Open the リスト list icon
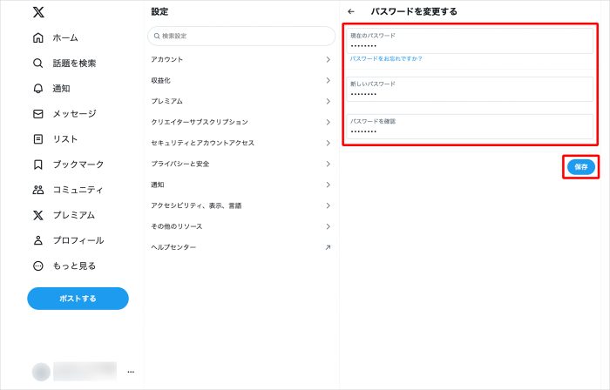 coord(37,139)
